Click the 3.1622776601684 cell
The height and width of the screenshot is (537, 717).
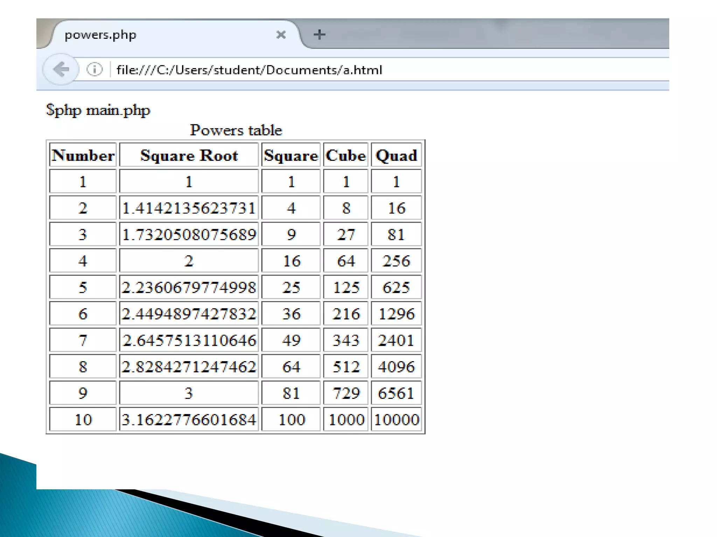pos(189,419)
